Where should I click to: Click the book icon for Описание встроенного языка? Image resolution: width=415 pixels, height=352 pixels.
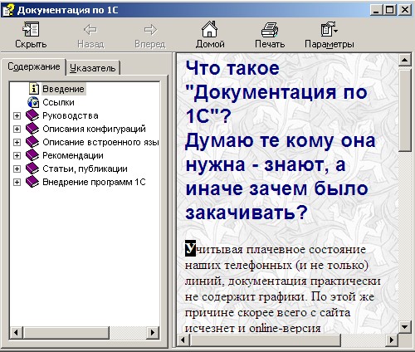point(32,142)
